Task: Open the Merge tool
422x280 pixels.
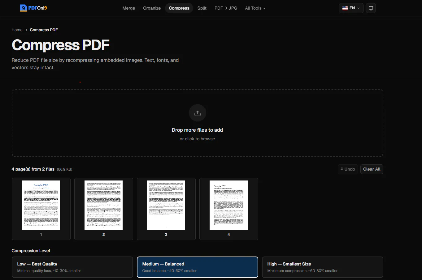Action: pyautogui.click(x=129, y=8)
